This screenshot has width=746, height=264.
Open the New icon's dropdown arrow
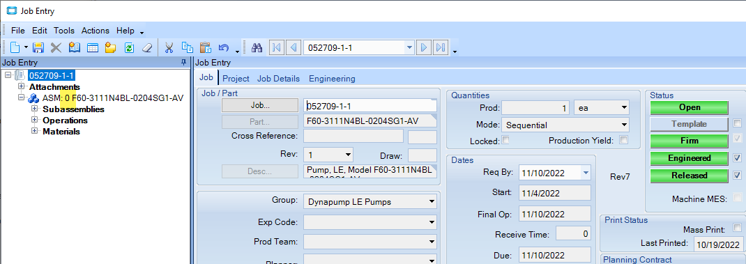pyautogui.click(x=26, y=48)
